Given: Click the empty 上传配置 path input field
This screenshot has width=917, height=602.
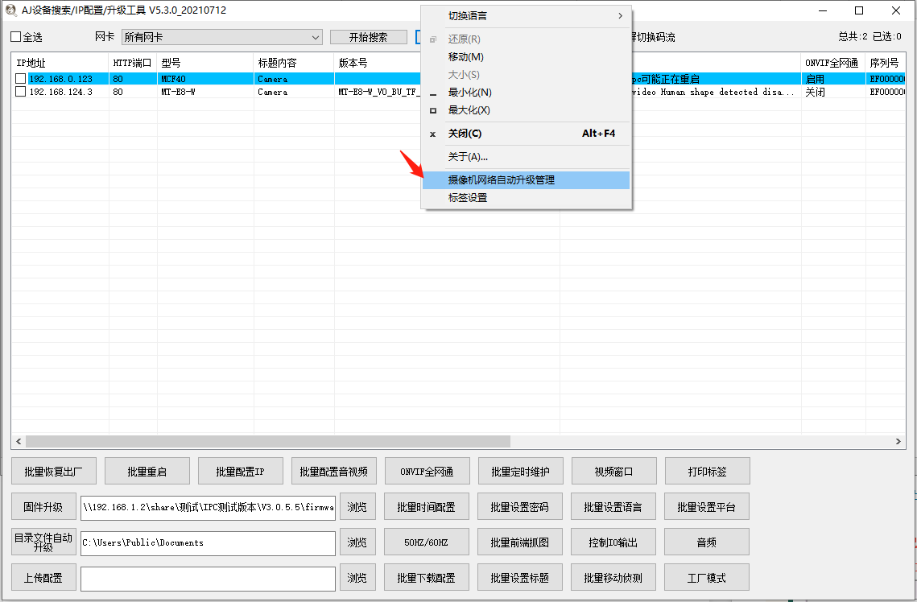Looking at the screenshot, I should click(x=208, y=577).
